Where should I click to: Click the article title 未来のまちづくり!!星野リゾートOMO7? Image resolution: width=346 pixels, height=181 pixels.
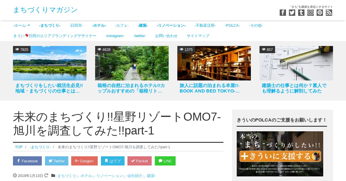117,124
